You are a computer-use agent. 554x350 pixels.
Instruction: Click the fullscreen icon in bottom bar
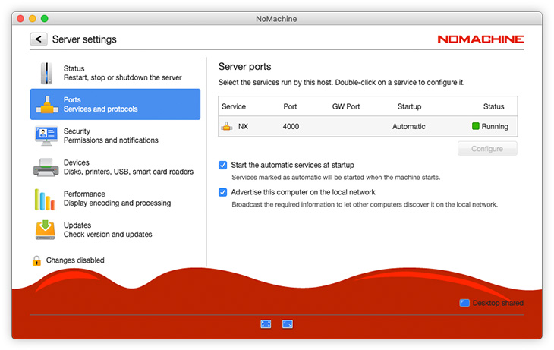coord(266,324)
